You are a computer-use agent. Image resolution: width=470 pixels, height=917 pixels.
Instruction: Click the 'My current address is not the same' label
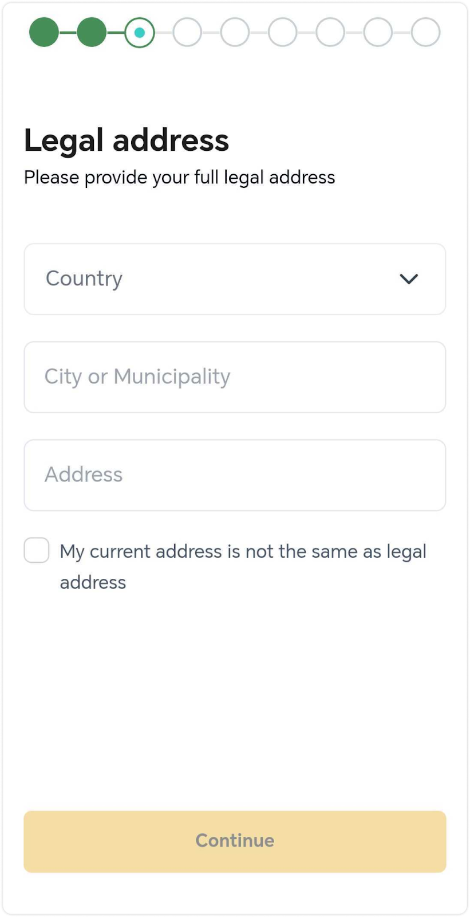243,567
